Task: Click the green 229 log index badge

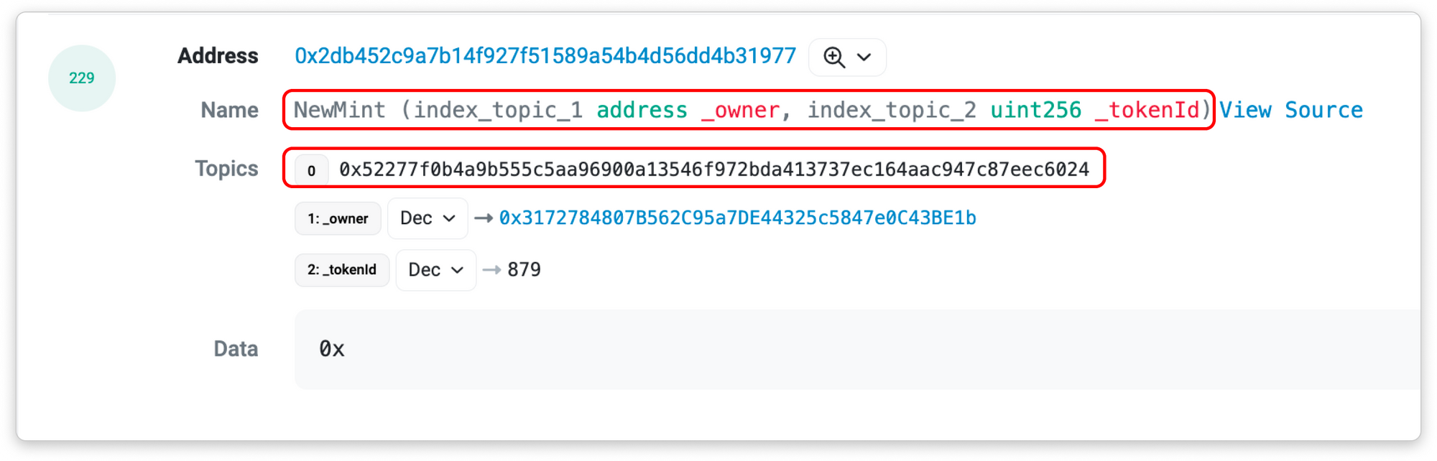Action: (x=82, y=78)
